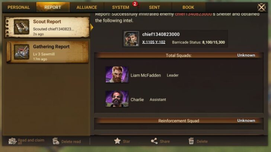The width and height of the screenshot is (271, 152).
Task: Click the Total Squads header bar
Action: coord(179,56)
